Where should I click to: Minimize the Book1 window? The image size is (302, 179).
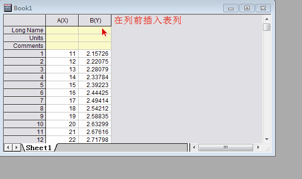point(231,8)
